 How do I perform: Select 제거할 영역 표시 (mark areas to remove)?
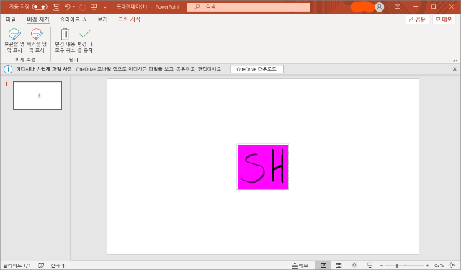pyautogui.click(x=37, y=40)
